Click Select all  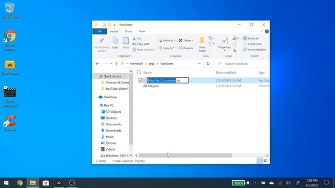[251, 38]
